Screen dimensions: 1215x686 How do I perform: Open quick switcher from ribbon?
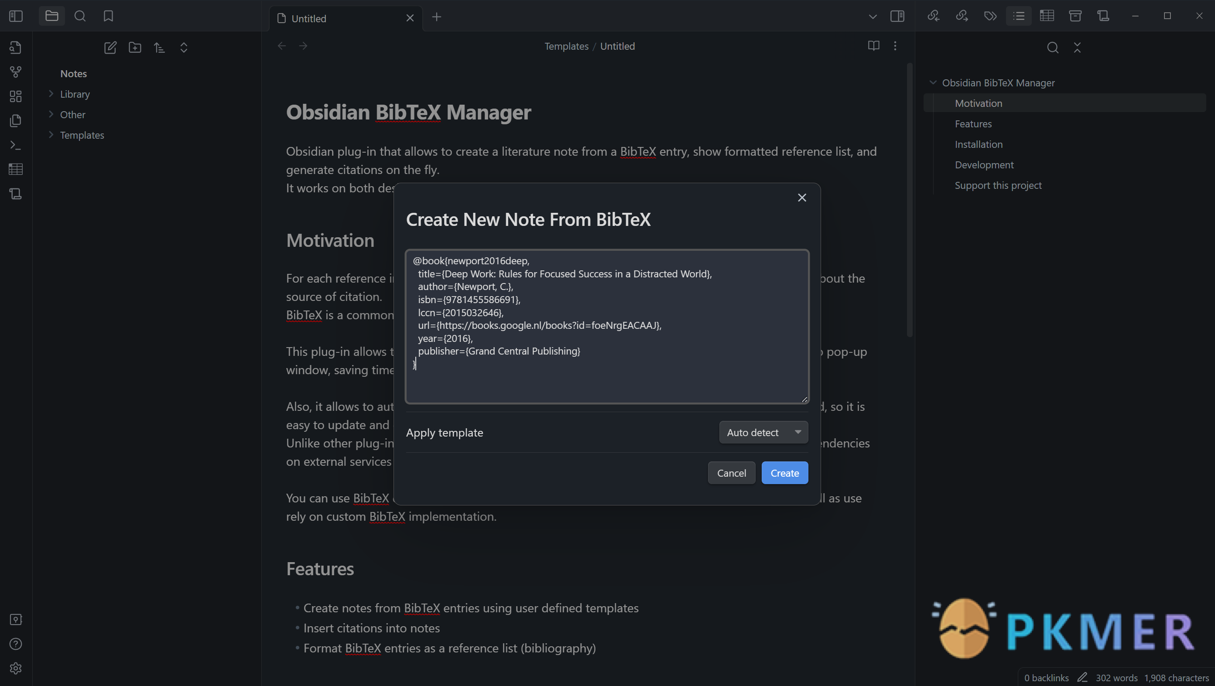[x=16, y=47]
